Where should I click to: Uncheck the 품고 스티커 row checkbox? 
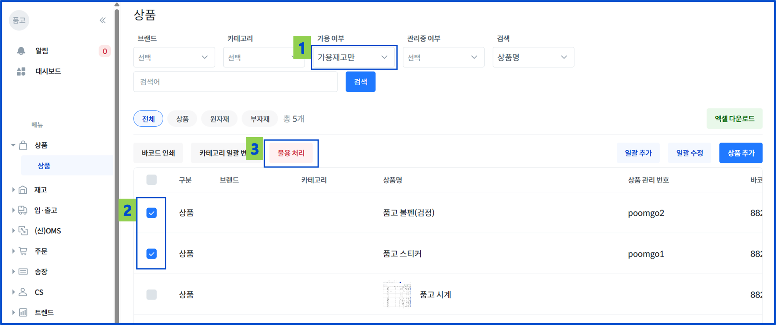[151, 254]
